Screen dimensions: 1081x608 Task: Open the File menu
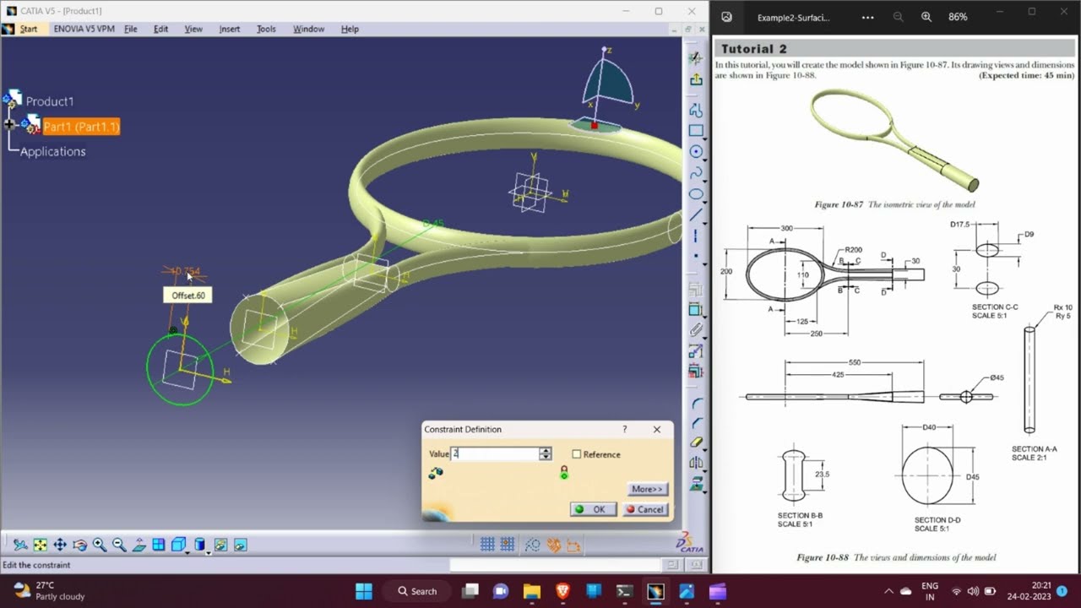pyautogui.click(x=131, y=29)
